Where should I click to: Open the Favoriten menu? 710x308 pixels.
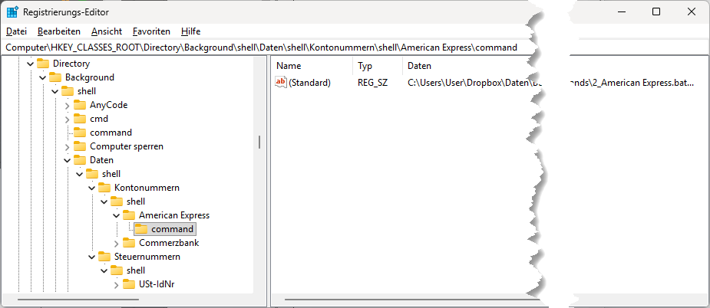[151, 31]
